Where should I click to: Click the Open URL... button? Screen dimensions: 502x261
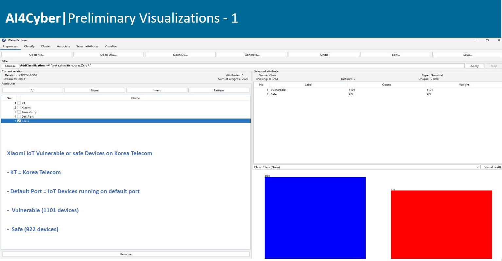pos(109,55)
